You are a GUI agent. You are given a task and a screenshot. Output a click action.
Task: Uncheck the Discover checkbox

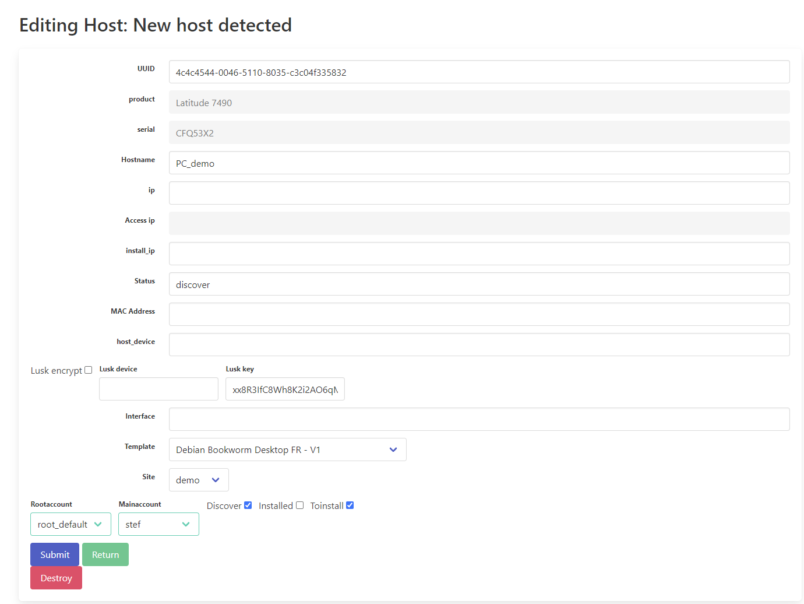point(248,505)
